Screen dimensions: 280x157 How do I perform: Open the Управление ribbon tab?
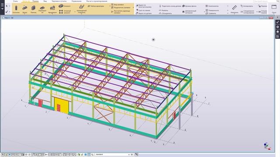77,1
